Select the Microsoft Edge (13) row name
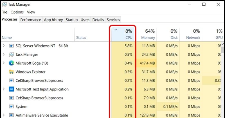 click(x=32, y=63)
